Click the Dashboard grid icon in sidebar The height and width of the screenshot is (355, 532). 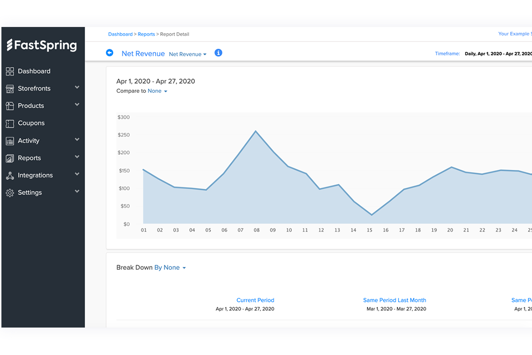9,71
